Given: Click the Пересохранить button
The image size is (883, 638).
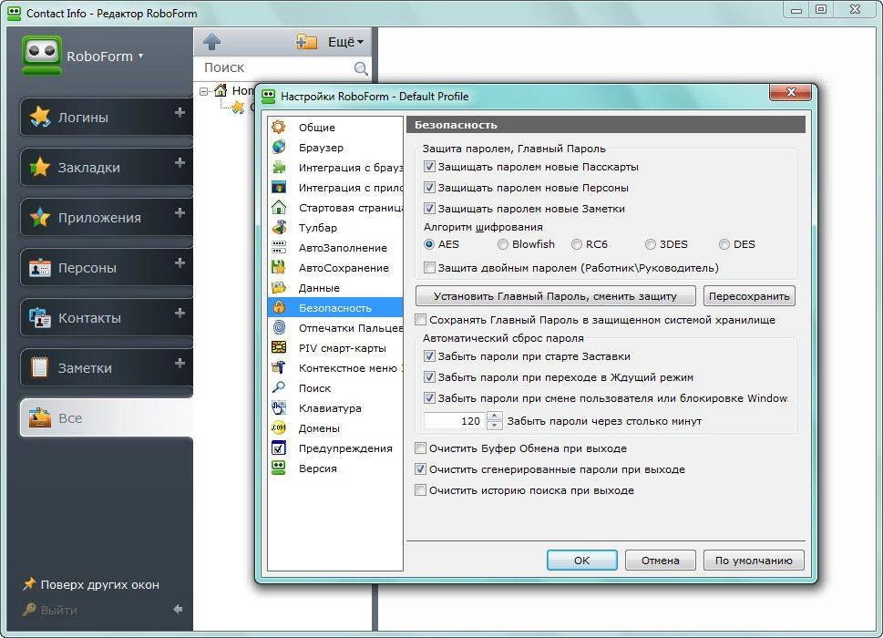Looking at the screenshot, I should tap(749, 296).
